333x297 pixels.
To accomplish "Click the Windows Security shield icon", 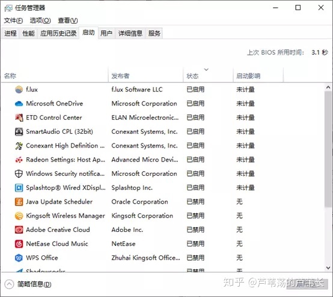I will pos(19,174).
